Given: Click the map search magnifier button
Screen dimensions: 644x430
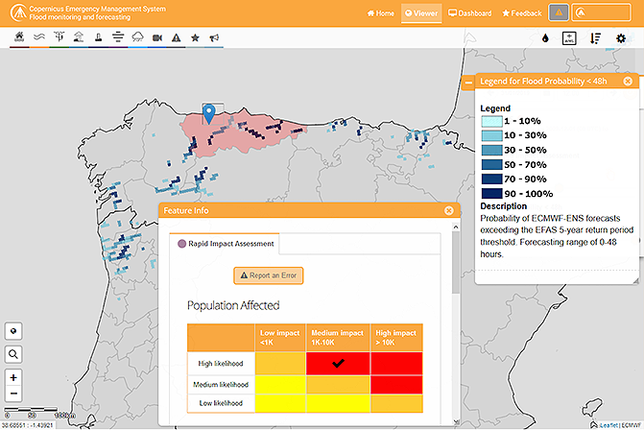Looking at the screenshot, I should (x=14, y=354).
